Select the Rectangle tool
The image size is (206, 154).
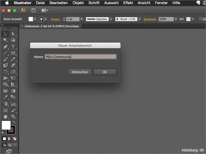[x=13, y=53]
